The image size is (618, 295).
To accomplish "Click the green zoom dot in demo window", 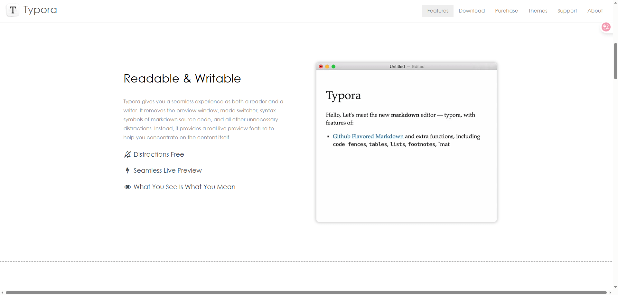I will [x=333, y=66].
